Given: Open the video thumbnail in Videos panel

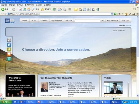Looking at the screenshot, I should point(113,88).
